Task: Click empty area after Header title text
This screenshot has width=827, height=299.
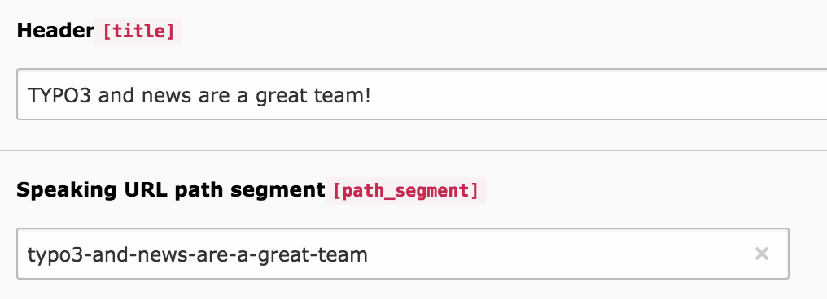Action: point(596,95)
